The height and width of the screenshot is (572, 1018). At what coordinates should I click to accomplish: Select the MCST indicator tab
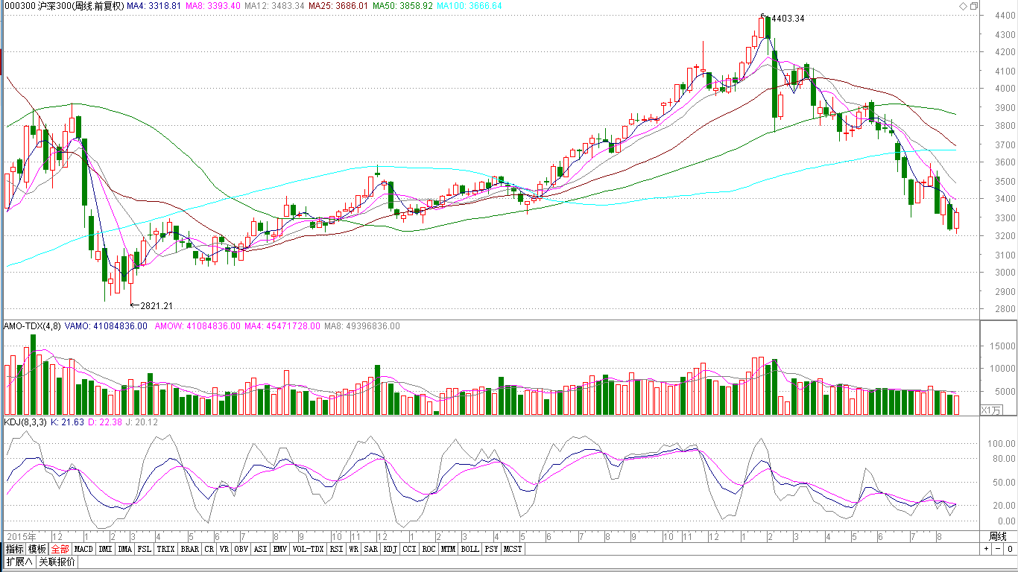pos(513,549)
